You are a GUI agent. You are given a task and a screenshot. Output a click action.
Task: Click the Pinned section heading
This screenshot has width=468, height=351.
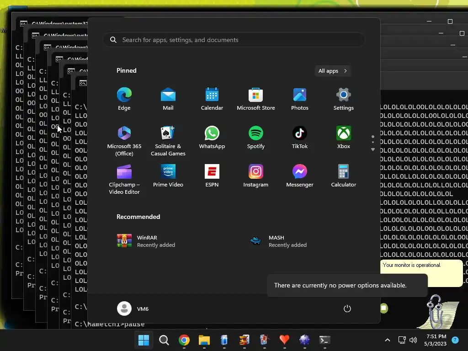pos(127,70)
